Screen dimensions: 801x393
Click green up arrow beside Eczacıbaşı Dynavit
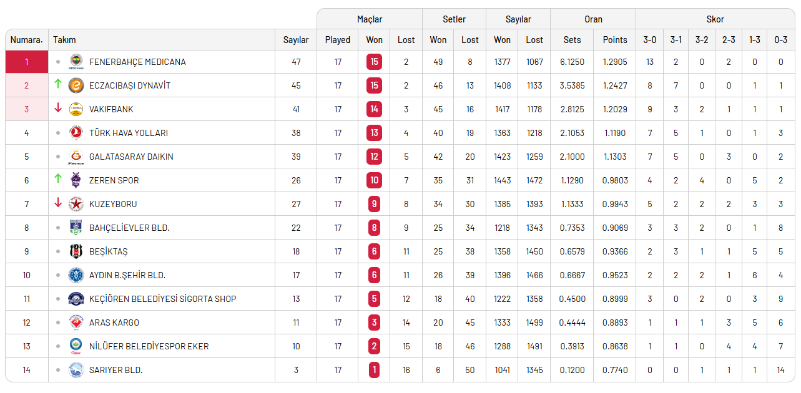58,84
